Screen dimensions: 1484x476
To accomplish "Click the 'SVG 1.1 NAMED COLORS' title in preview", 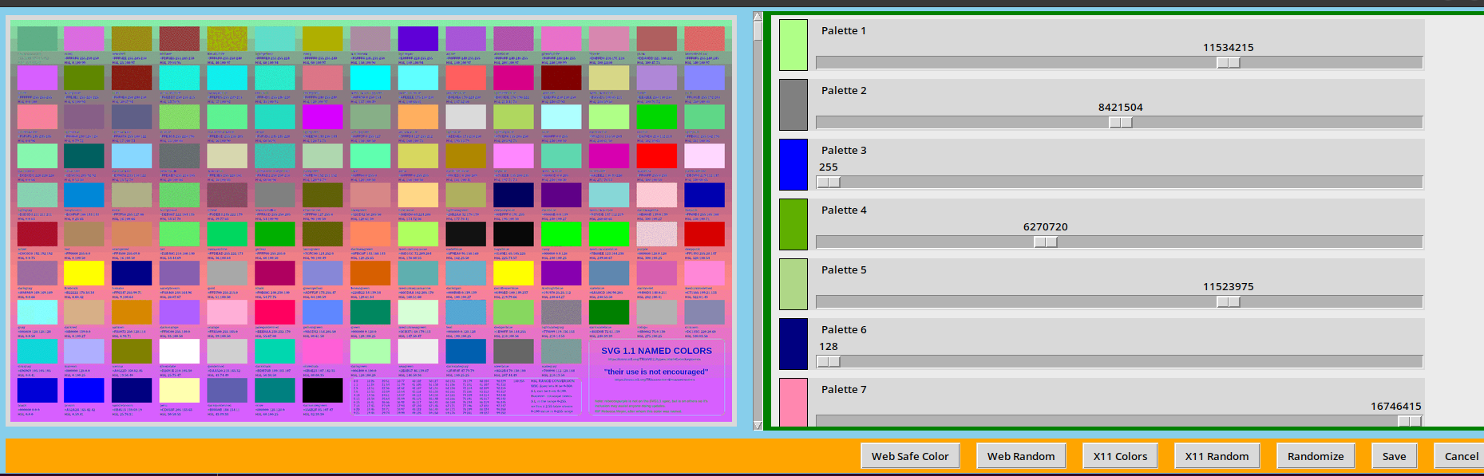I will click(x=656, y=351).
